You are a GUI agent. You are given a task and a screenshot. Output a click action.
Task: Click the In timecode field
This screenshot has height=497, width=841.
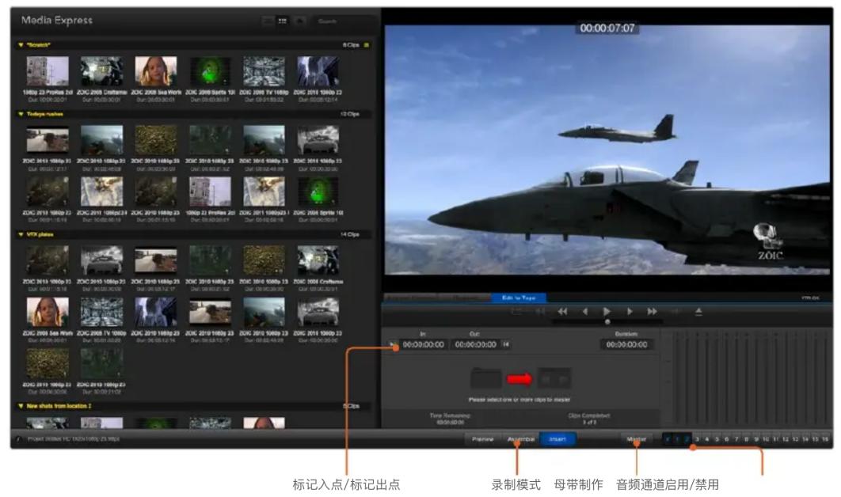[423, 345]
